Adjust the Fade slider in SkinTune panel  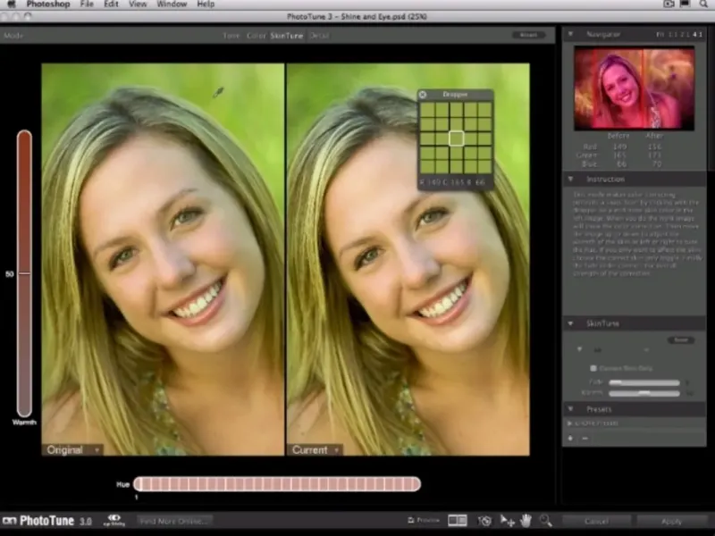tap(644, 382)
